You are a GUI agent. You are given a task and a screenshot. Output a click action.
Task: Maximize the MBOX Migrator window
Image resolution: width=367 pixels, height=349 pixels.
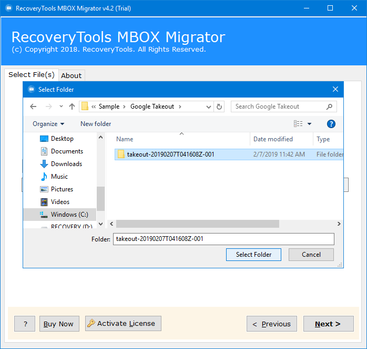click(330, 8)
